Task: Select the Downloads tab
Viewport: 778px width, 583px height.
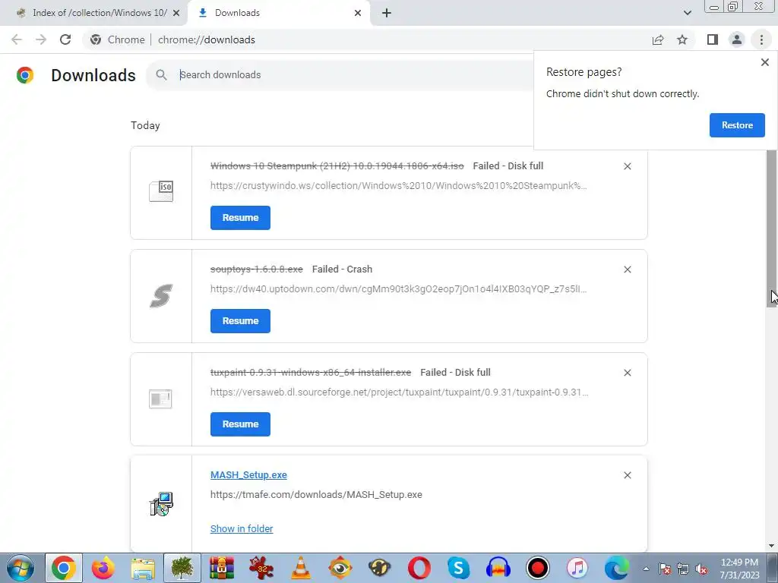Action: click(x=278, y=13)
